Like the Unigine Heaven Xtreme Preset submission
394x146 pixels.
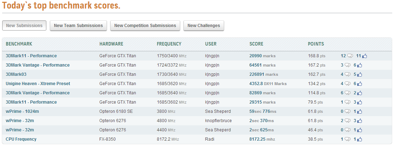[360, 84]
